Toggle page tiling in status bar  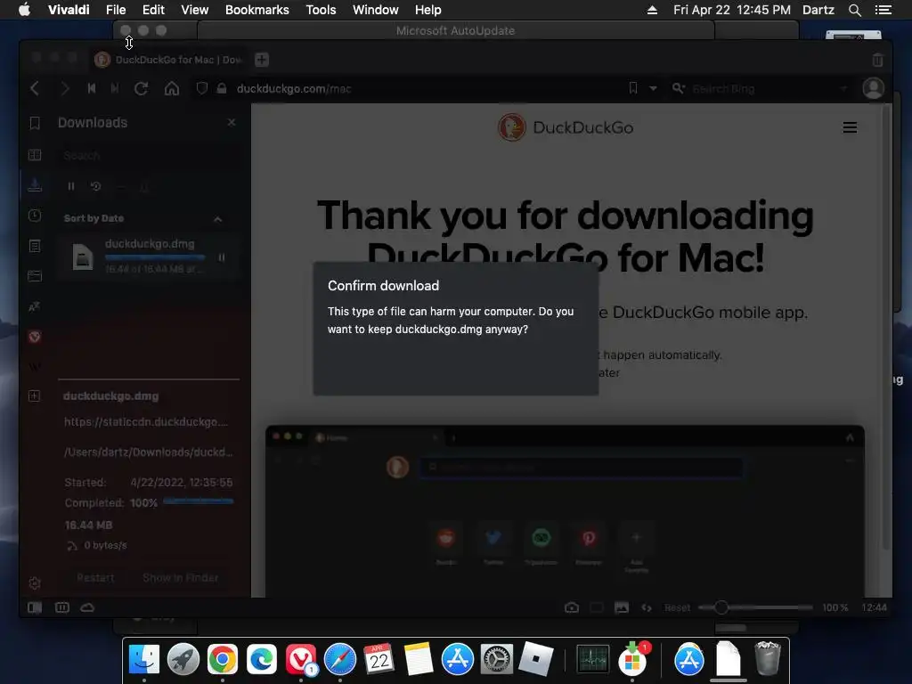click(x=597, y=607)
